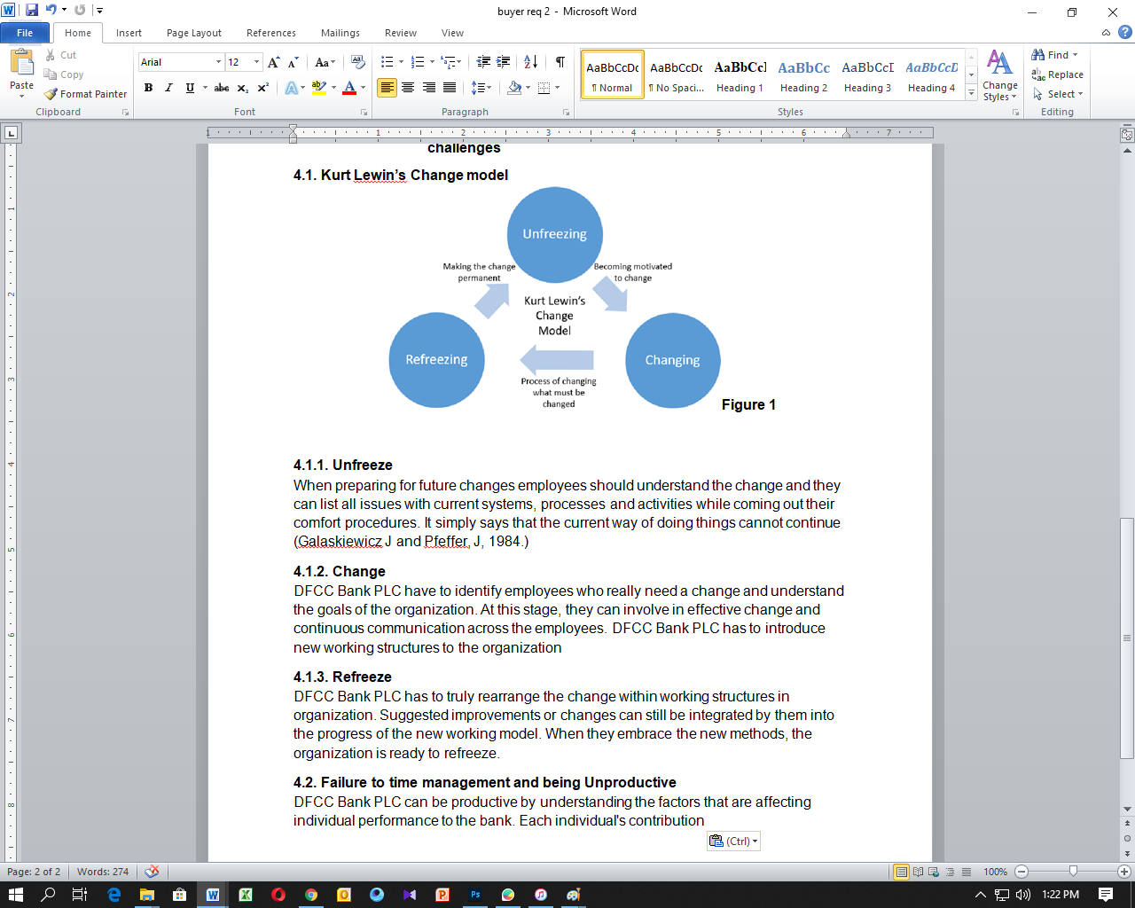Click the Clear Formatting icon
This screenshot has width=1135, height=908.
point(358,62)
